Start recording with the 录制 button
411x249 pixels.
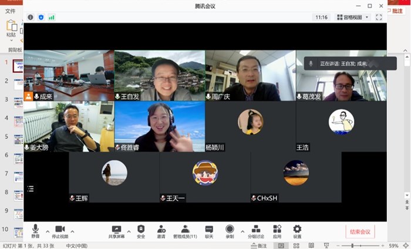pos(230,231)
